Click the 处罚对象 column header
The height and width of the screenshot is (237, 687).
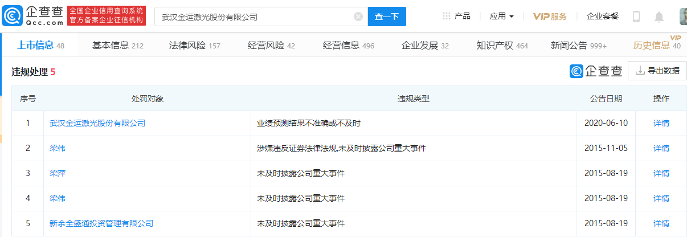point(148,99)
